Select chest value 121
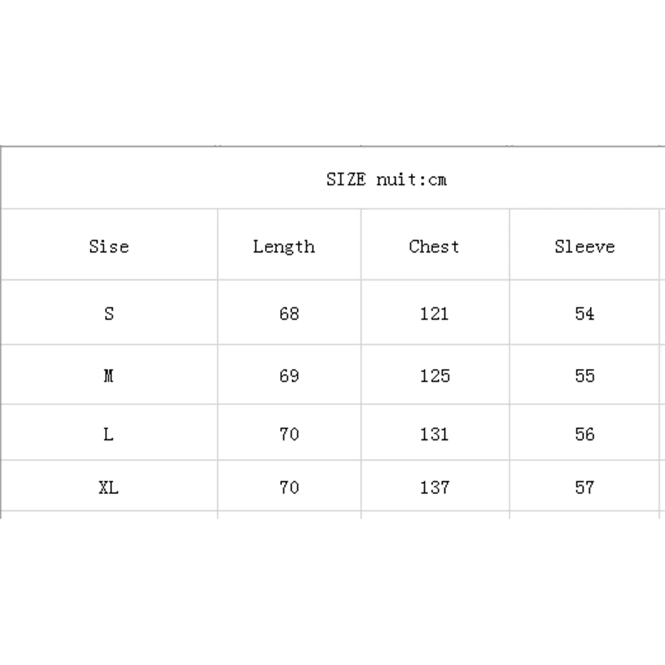 pyautogui.click(x=434, y=314)
